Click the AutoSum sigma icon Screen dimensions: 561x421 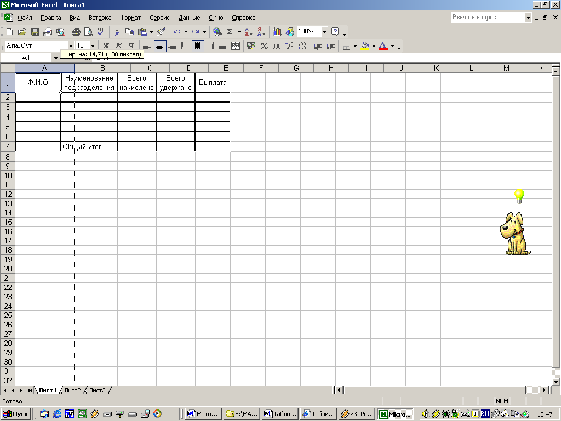[230, 32]
